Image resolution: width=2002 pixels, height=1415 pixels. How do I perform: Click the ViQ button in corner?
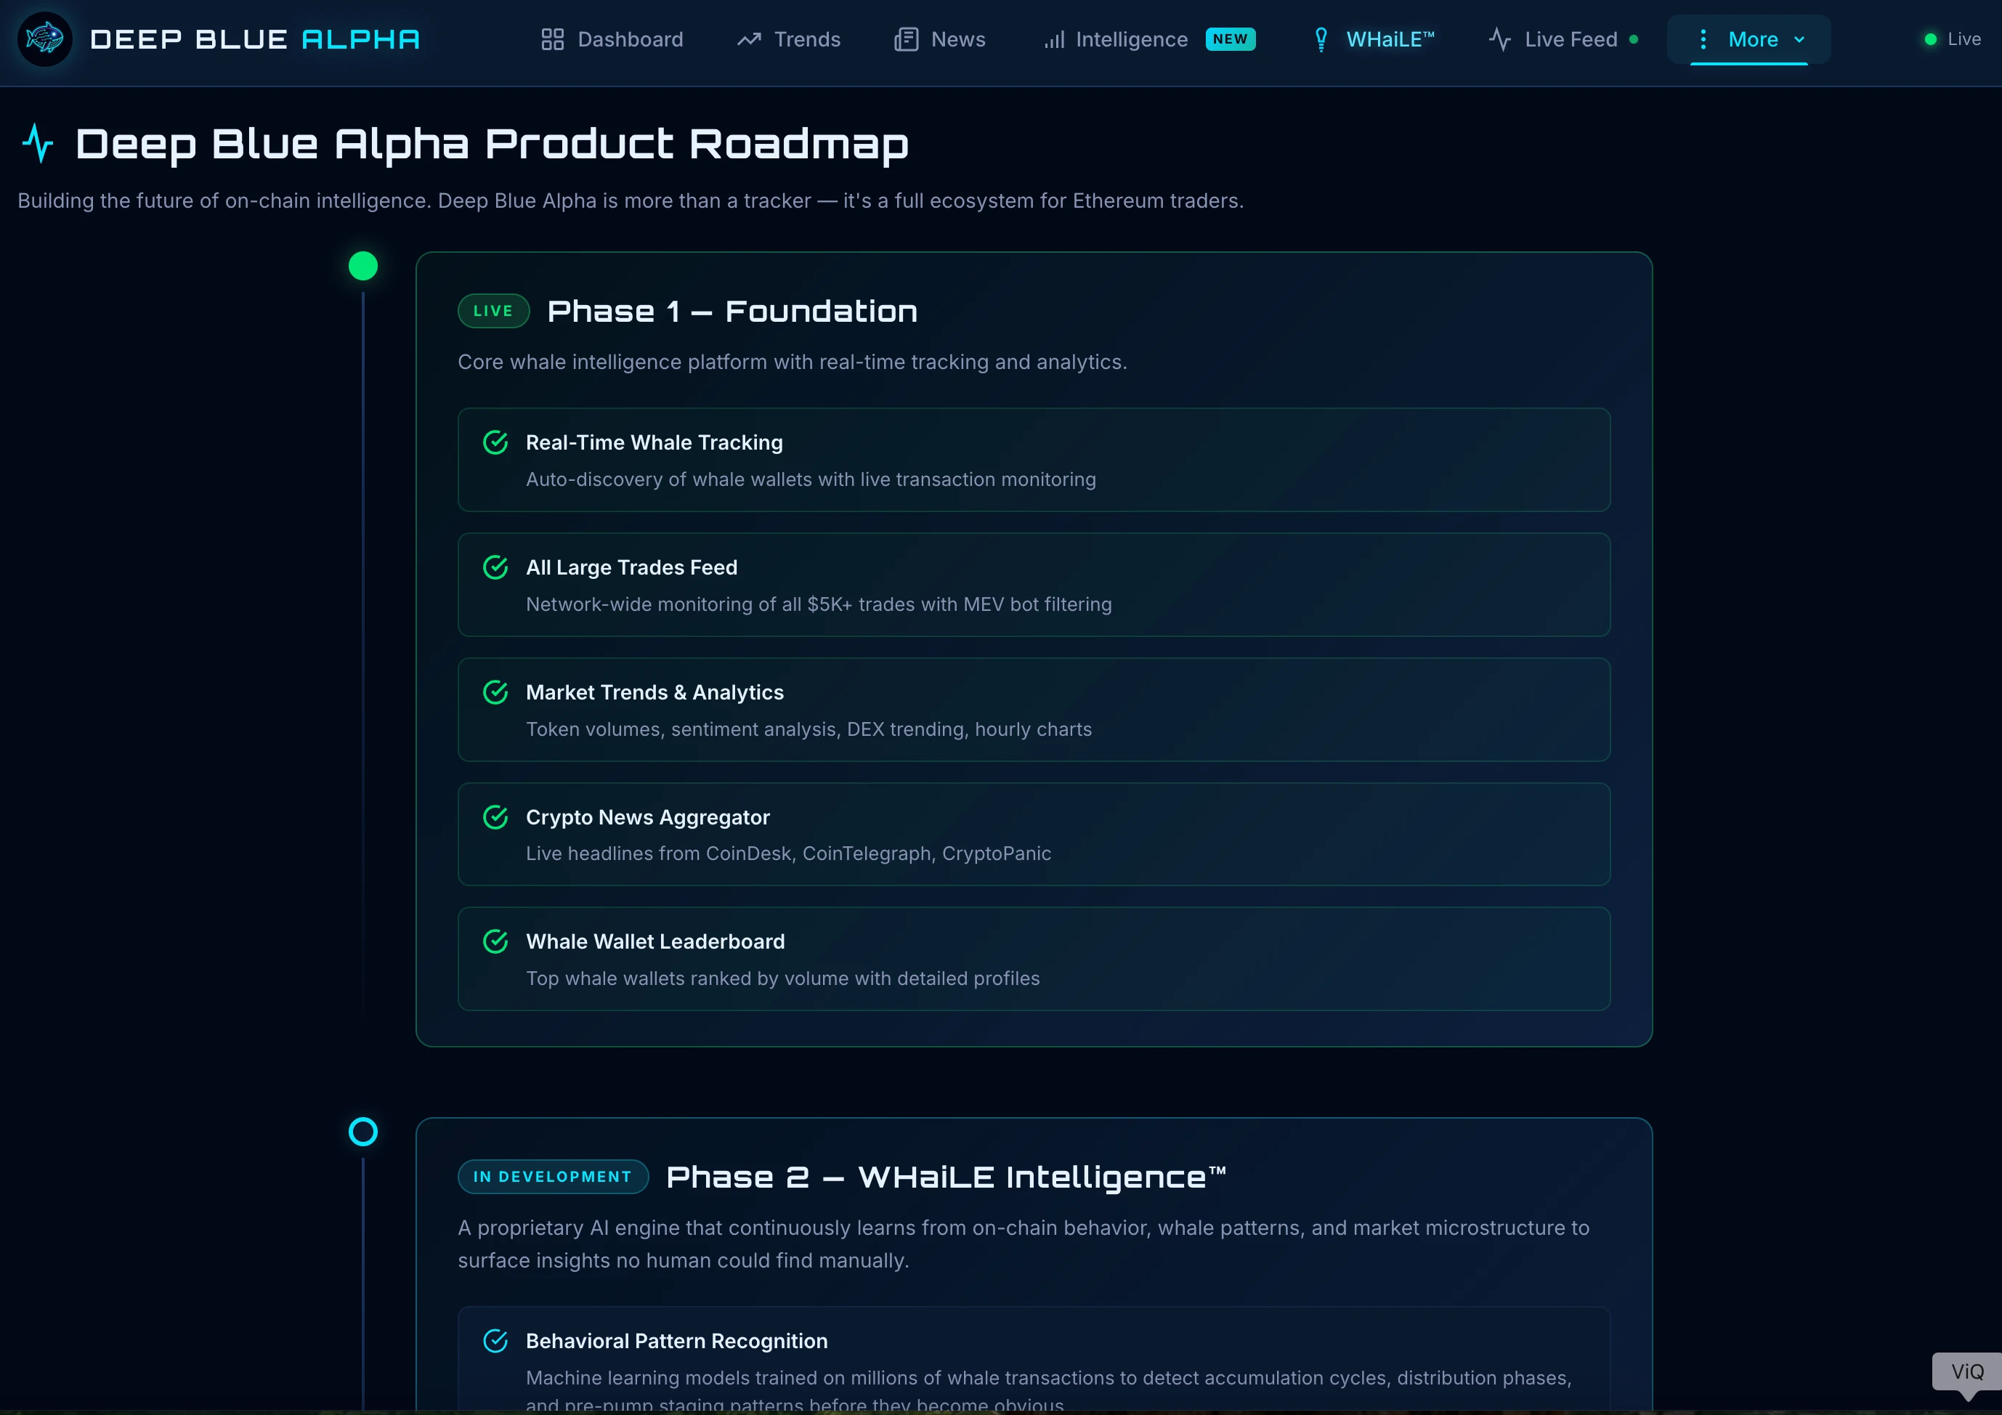[x=1966, y=1371]
